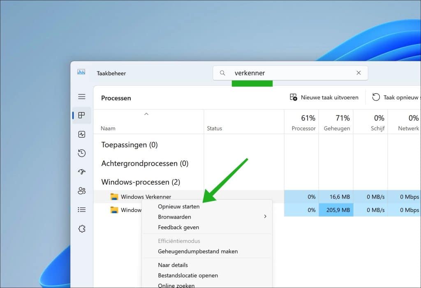This screenshot has width=421, height=288.
Task: Choose Naar details in context menu
Action: (x=207, y=265)
